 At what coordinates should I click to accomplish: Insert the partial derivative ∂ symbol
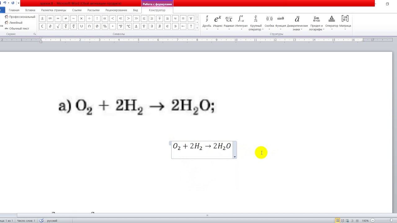(x=50, y=26)
